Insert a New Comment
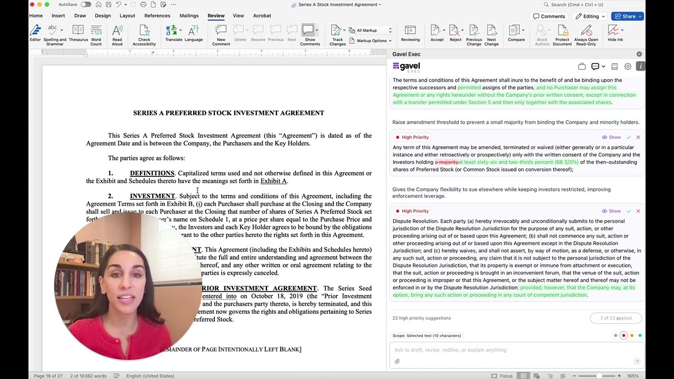The image size is (674, 379). click(221, 35)
